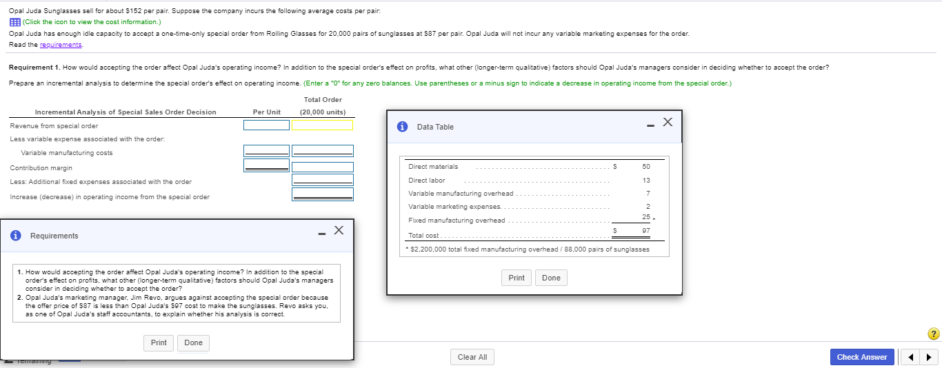Click the fixed overhead footnote text
Image resolution: width=942 pixels, height=368 pixels.
(x=528, y=249)
